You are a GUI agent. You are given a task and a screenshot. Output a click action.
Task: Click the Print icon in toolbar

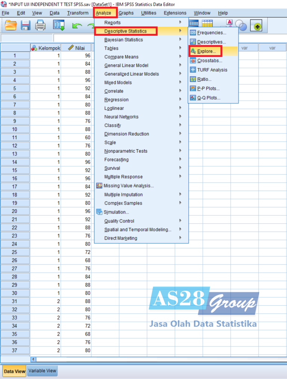point(40,25)
